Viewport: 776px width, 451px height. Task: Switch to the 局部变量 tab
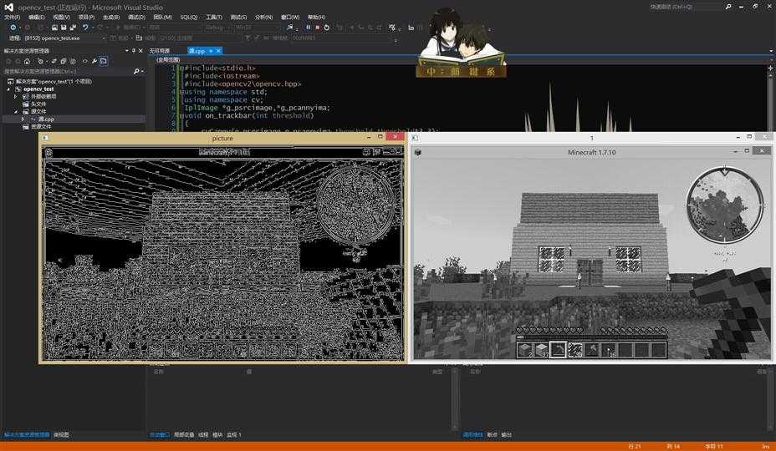tap(184, 434)
